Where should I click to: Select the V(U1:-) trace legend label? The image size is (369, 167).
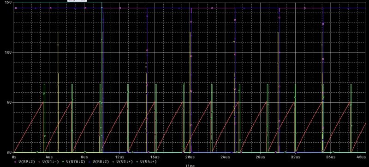click(x=50, y=161)
